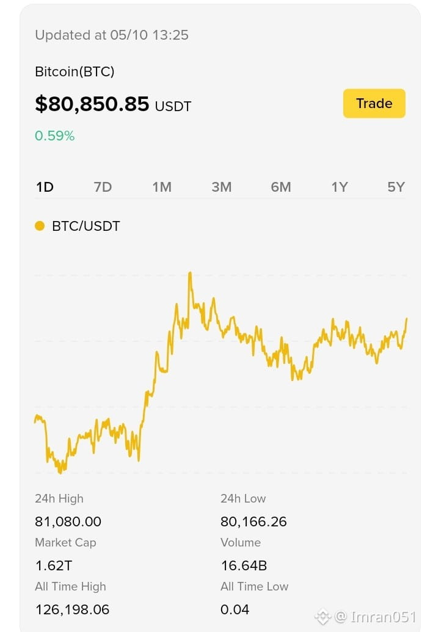
Task: Click the yellow BTC/USDT legend dot
Action: pyautogui.click(x=40, y=226)
